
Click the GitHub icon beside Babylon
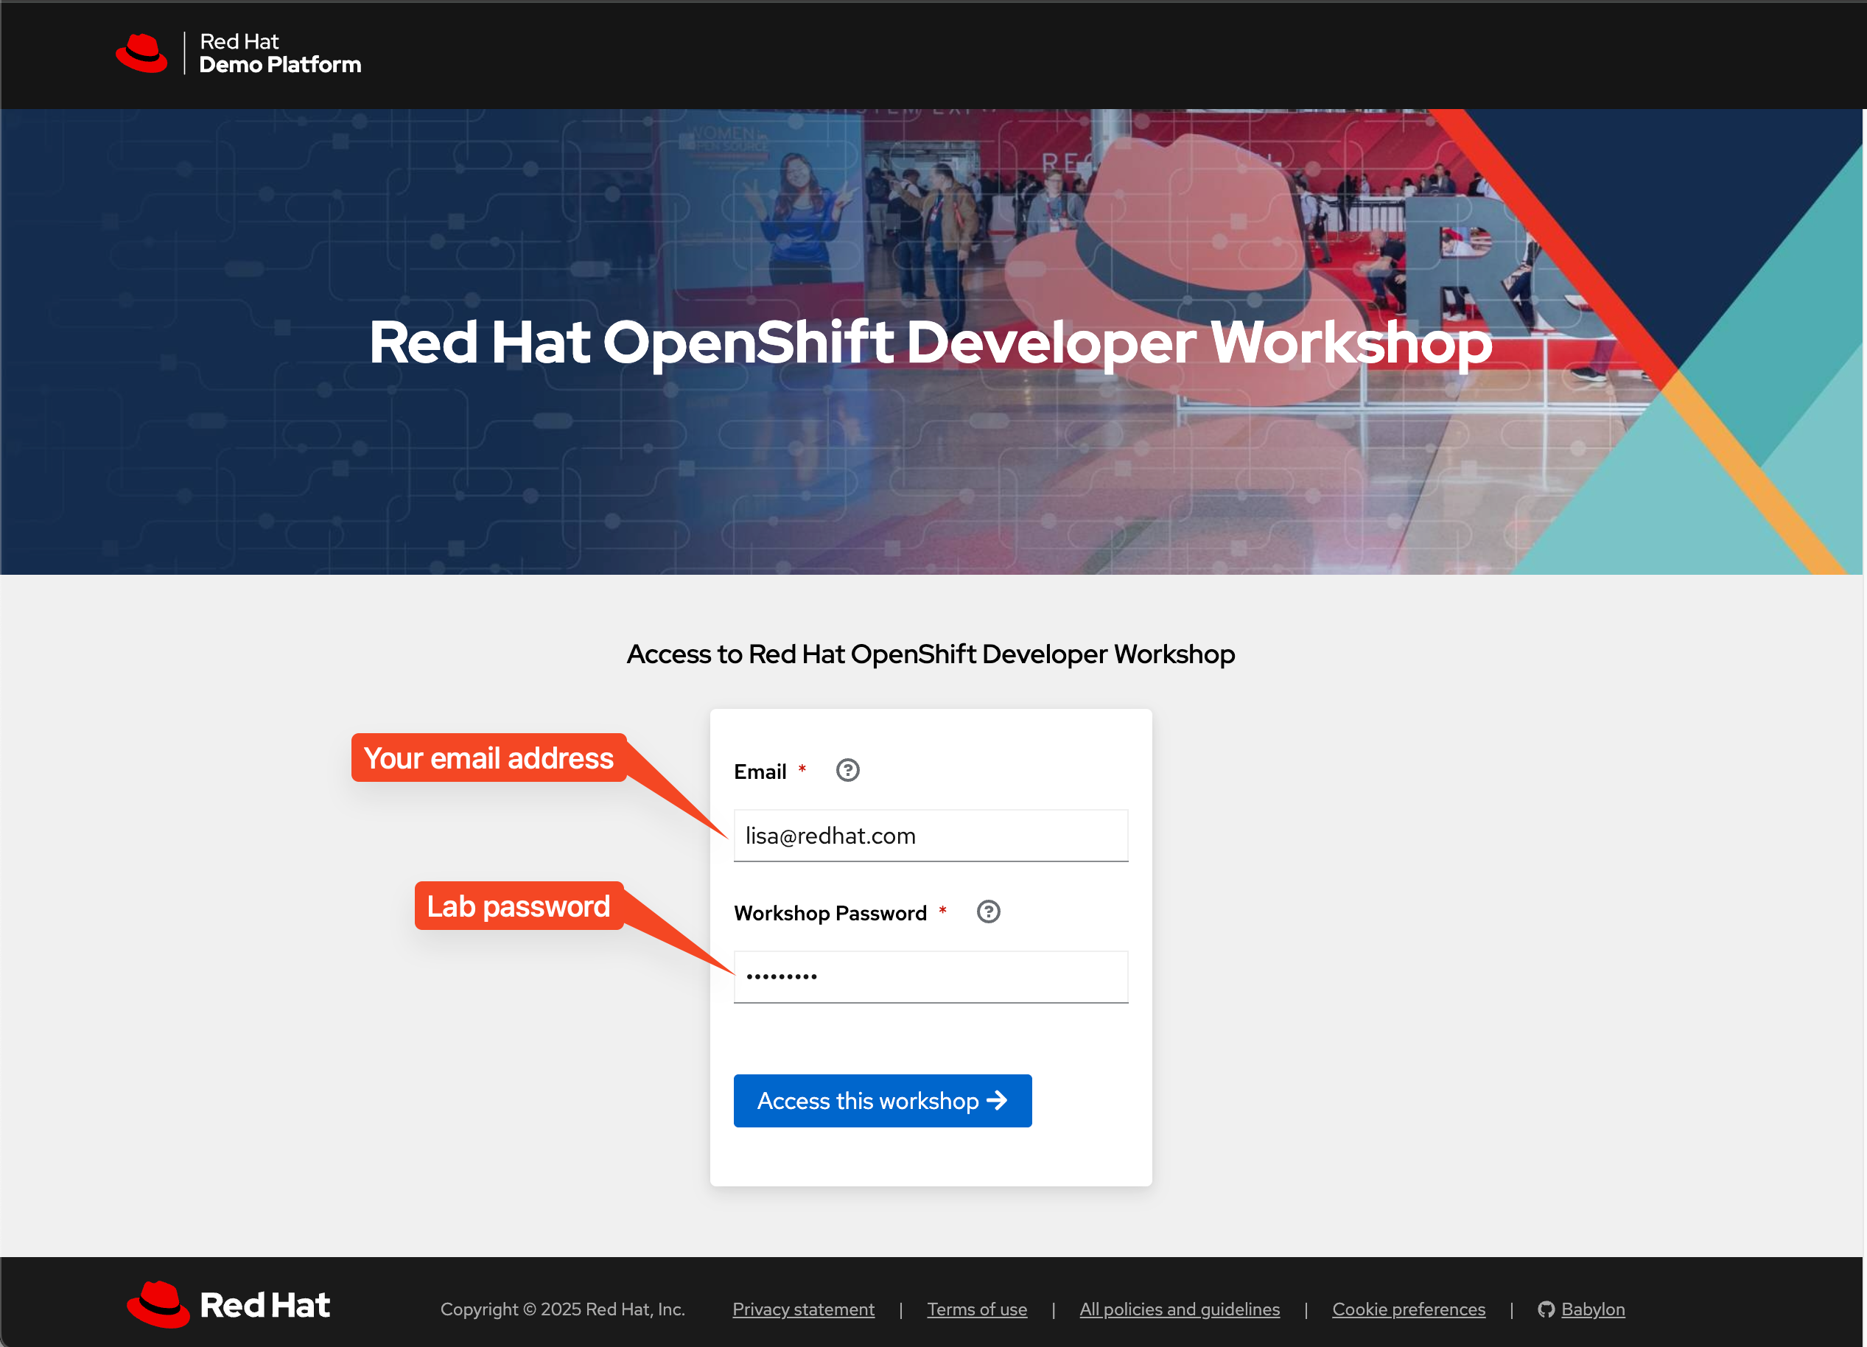[x=1546, y=1309]
